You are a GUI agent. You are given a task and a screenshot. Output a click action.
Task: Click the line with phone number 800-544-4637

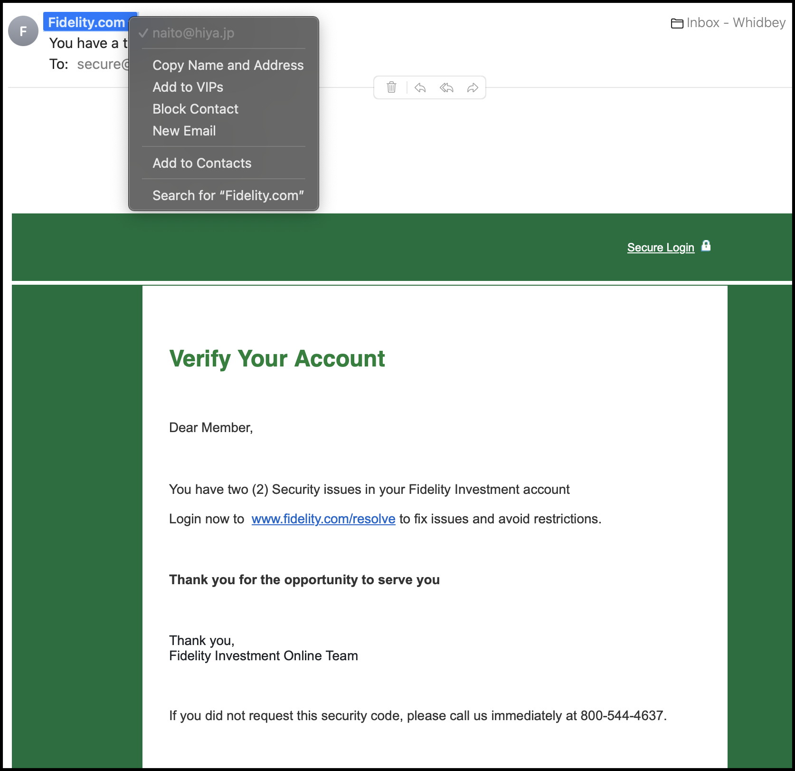[x=418, y=715]
